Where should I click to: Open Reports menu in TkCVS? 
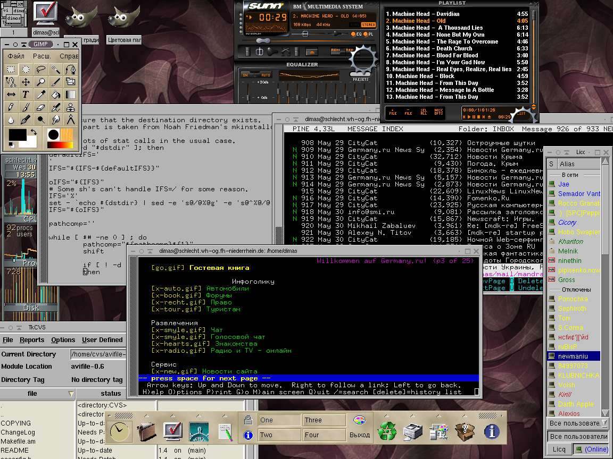tap(32, 340)
